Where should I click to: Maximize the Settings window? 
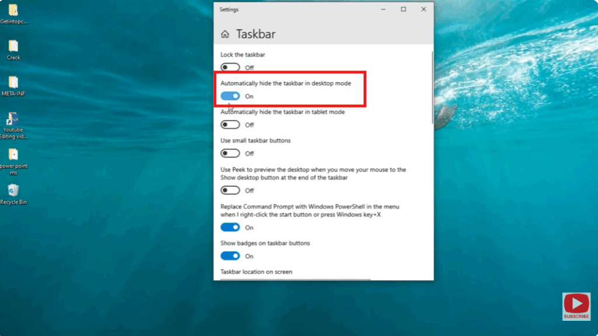[x=403, y=9]
